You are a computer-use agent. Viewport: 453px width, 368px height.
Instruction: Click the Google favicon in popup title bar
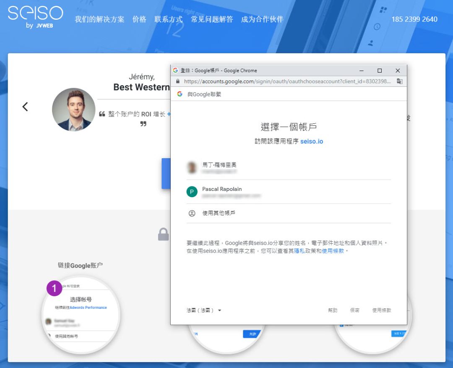pyautogui.click(x=175, y=70)
